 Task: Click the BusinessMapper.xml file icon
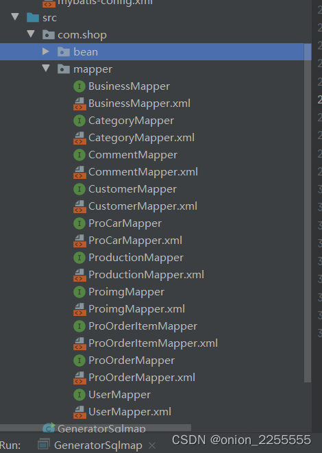pyautogui.click(x=79, y=103)
